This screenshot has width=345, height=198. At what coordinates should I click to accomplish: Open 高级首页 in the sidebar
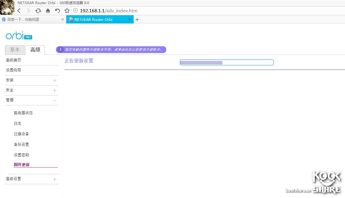(x=13, y=60)
